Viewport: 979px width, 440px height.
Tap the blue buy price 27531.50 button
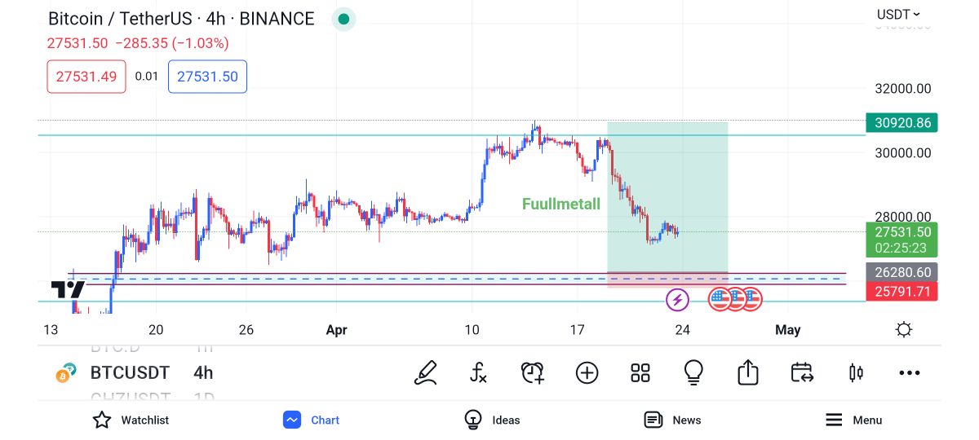click(x=207, y=77)
